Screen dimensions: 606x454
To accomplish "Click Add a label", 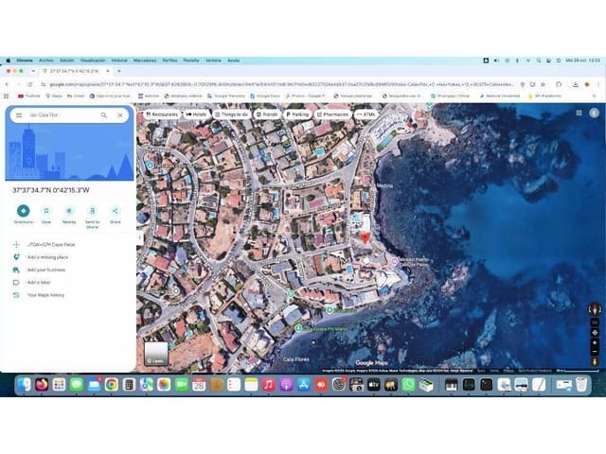I will [69, 282].
